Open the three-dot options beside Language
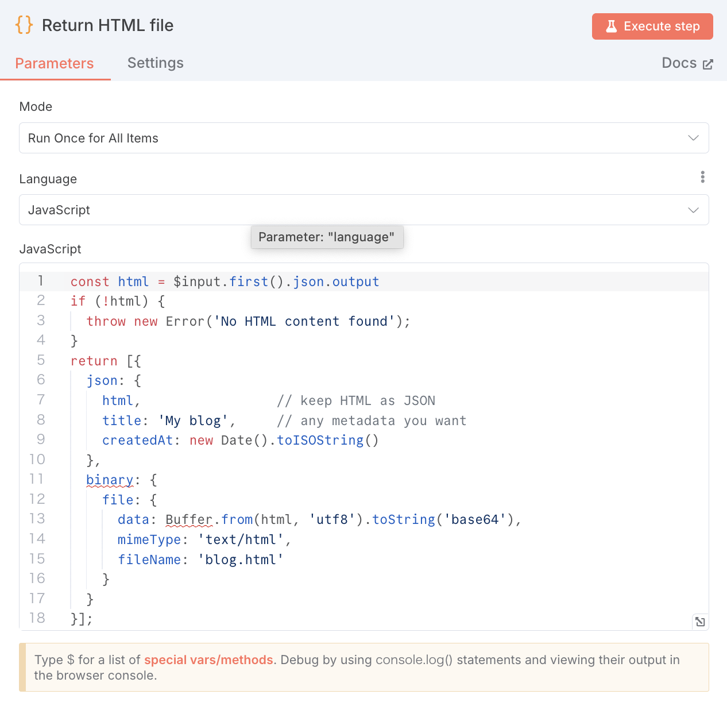Screen dimensions: 727x725 [702, 178]
